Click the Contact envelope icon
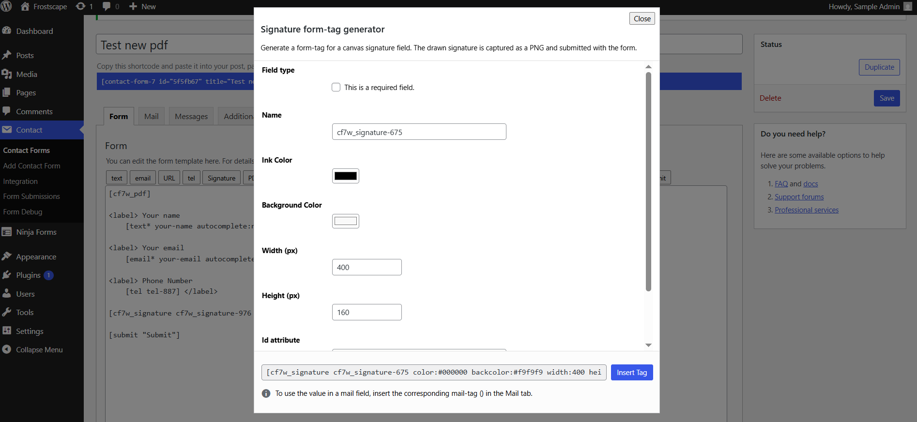Image resolution: width=917 pixels, height=422 pixels. click(x=7, y=130)
